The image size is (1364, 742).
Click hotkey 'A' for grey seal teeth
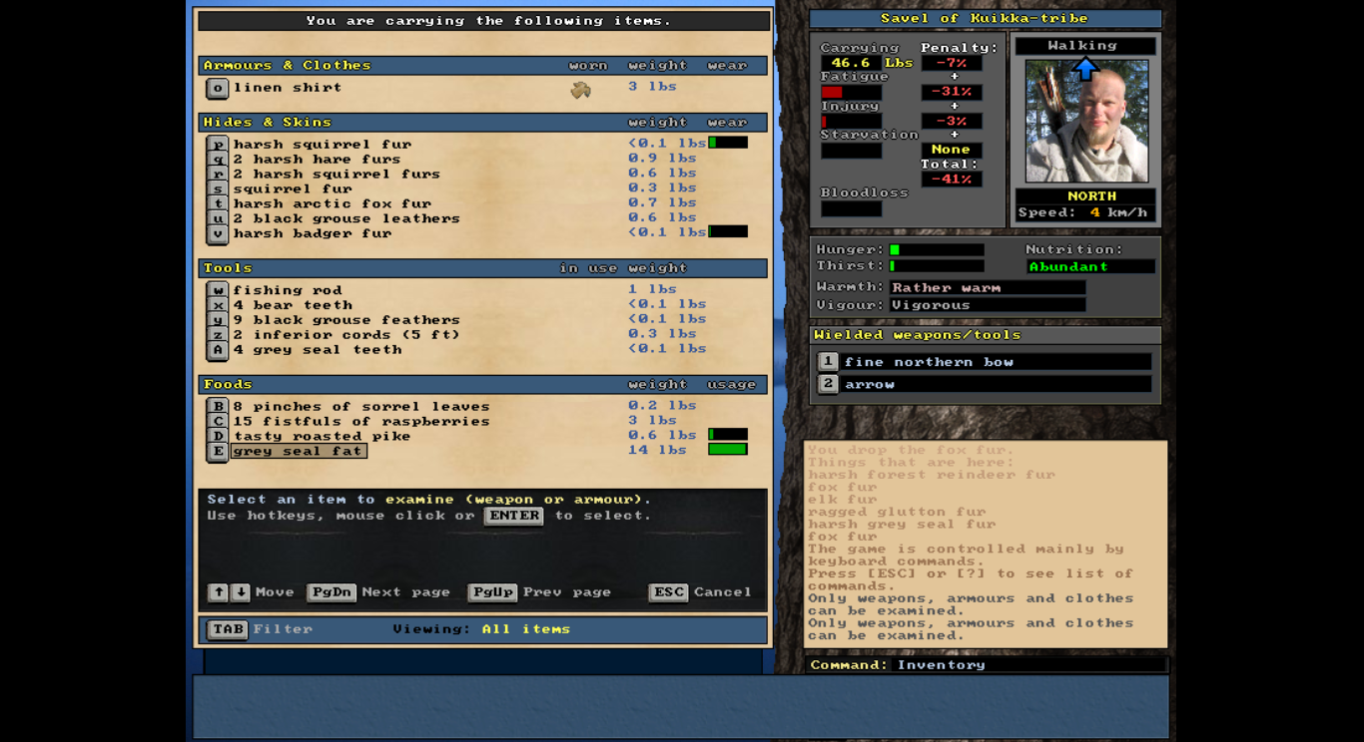[x=218, y=350]
